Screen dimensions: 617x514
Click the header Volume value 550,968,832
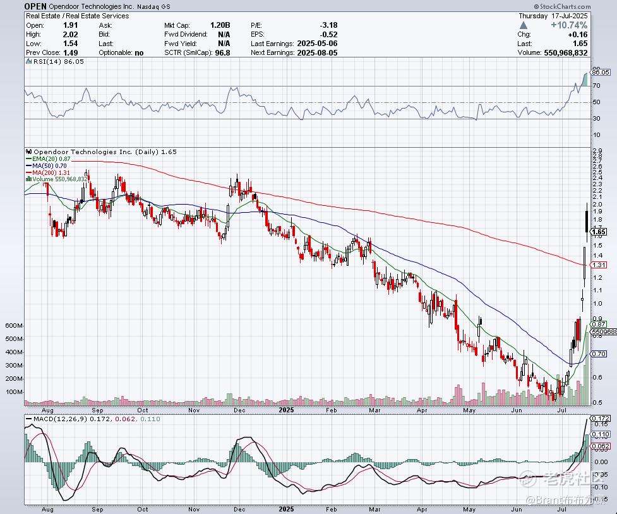566,53
